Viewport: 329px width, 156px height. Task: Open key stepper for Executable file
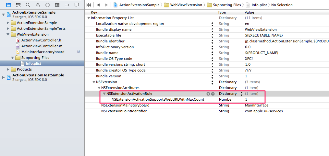(x=212, y=36)
